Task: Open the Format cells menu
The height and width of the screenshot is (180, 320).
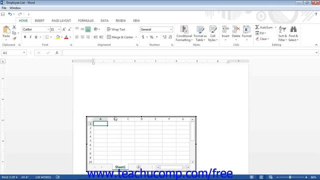Action: 246,33
